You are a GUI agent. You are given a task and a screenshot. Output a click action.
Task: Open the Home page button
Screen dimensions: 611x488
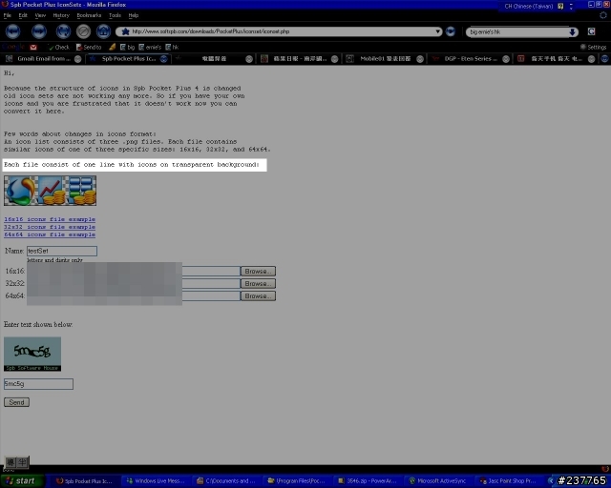(x=103, y=31)
